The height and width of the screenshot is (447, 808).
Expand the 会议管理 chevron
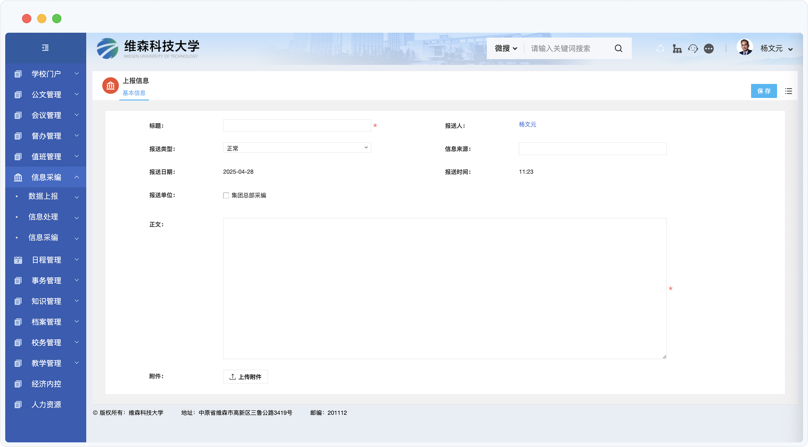(x=77, y=115)
